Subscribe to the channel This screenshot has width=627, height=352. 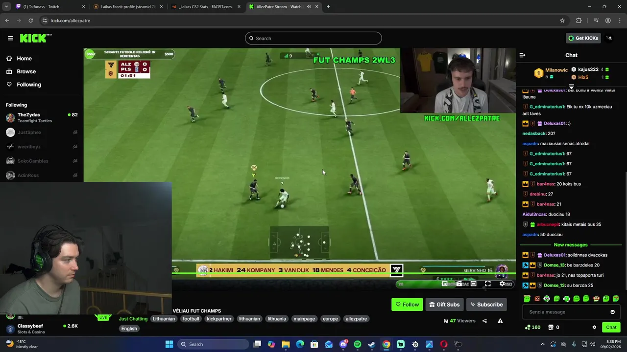(x=486, y=305)
